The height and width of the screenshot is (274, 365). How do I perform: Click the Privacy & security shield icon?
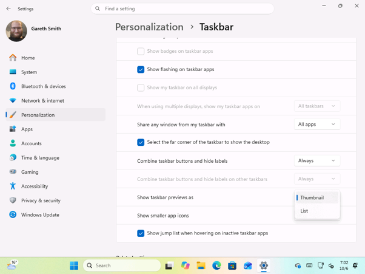(x=13, y=200)
